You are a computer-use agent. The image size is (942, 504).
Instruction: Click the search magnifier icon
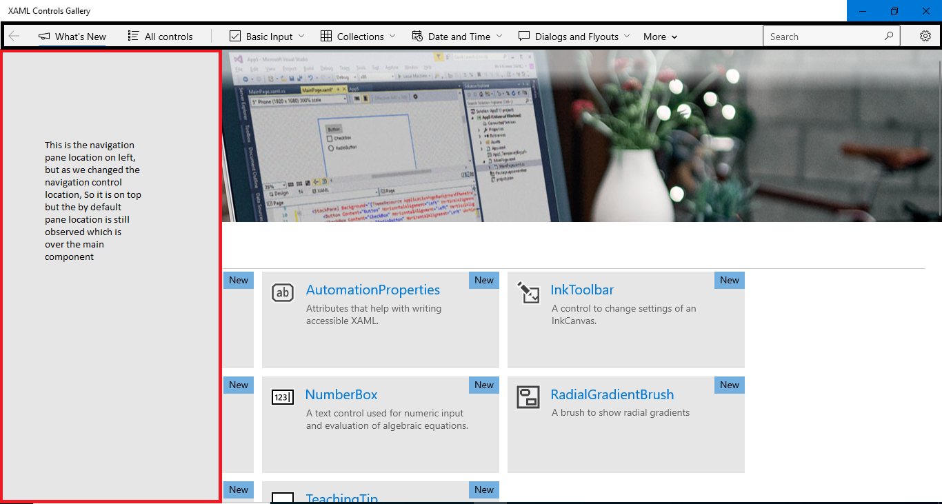(889, 36)
